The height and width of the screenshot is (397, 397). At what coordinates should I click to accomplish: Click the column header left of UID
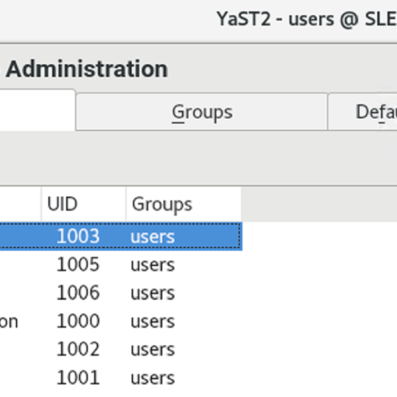[x=20, y=204]
